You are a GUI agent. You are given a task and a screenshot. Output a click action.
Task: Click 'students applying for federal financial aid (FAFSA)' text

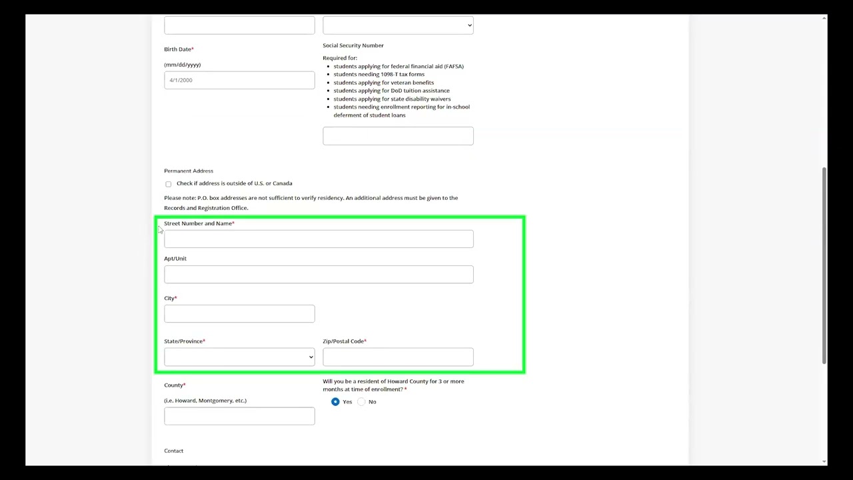[399, 66]
